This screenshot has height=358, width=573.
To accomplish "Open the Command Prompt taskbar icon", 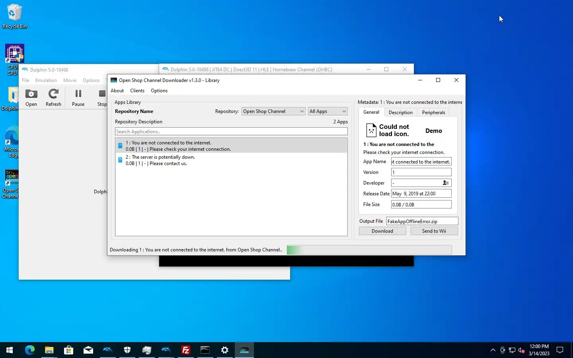I will tap(205, 350).
